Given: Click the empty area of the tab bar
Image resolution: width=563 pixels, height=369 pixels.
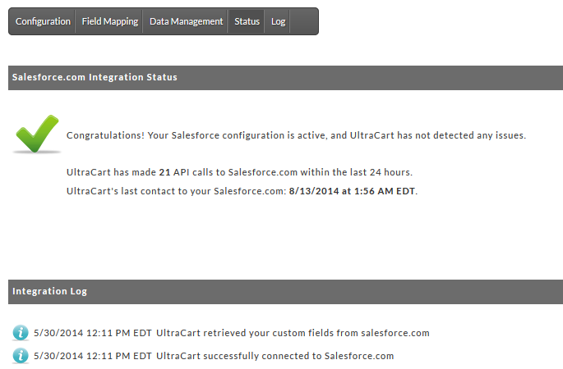Looking at the screenshot, I should click(x=303, y=21).
